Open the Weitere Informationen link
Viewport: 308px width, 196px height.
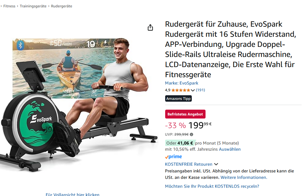pyautogui.click(x=244, y=177)
